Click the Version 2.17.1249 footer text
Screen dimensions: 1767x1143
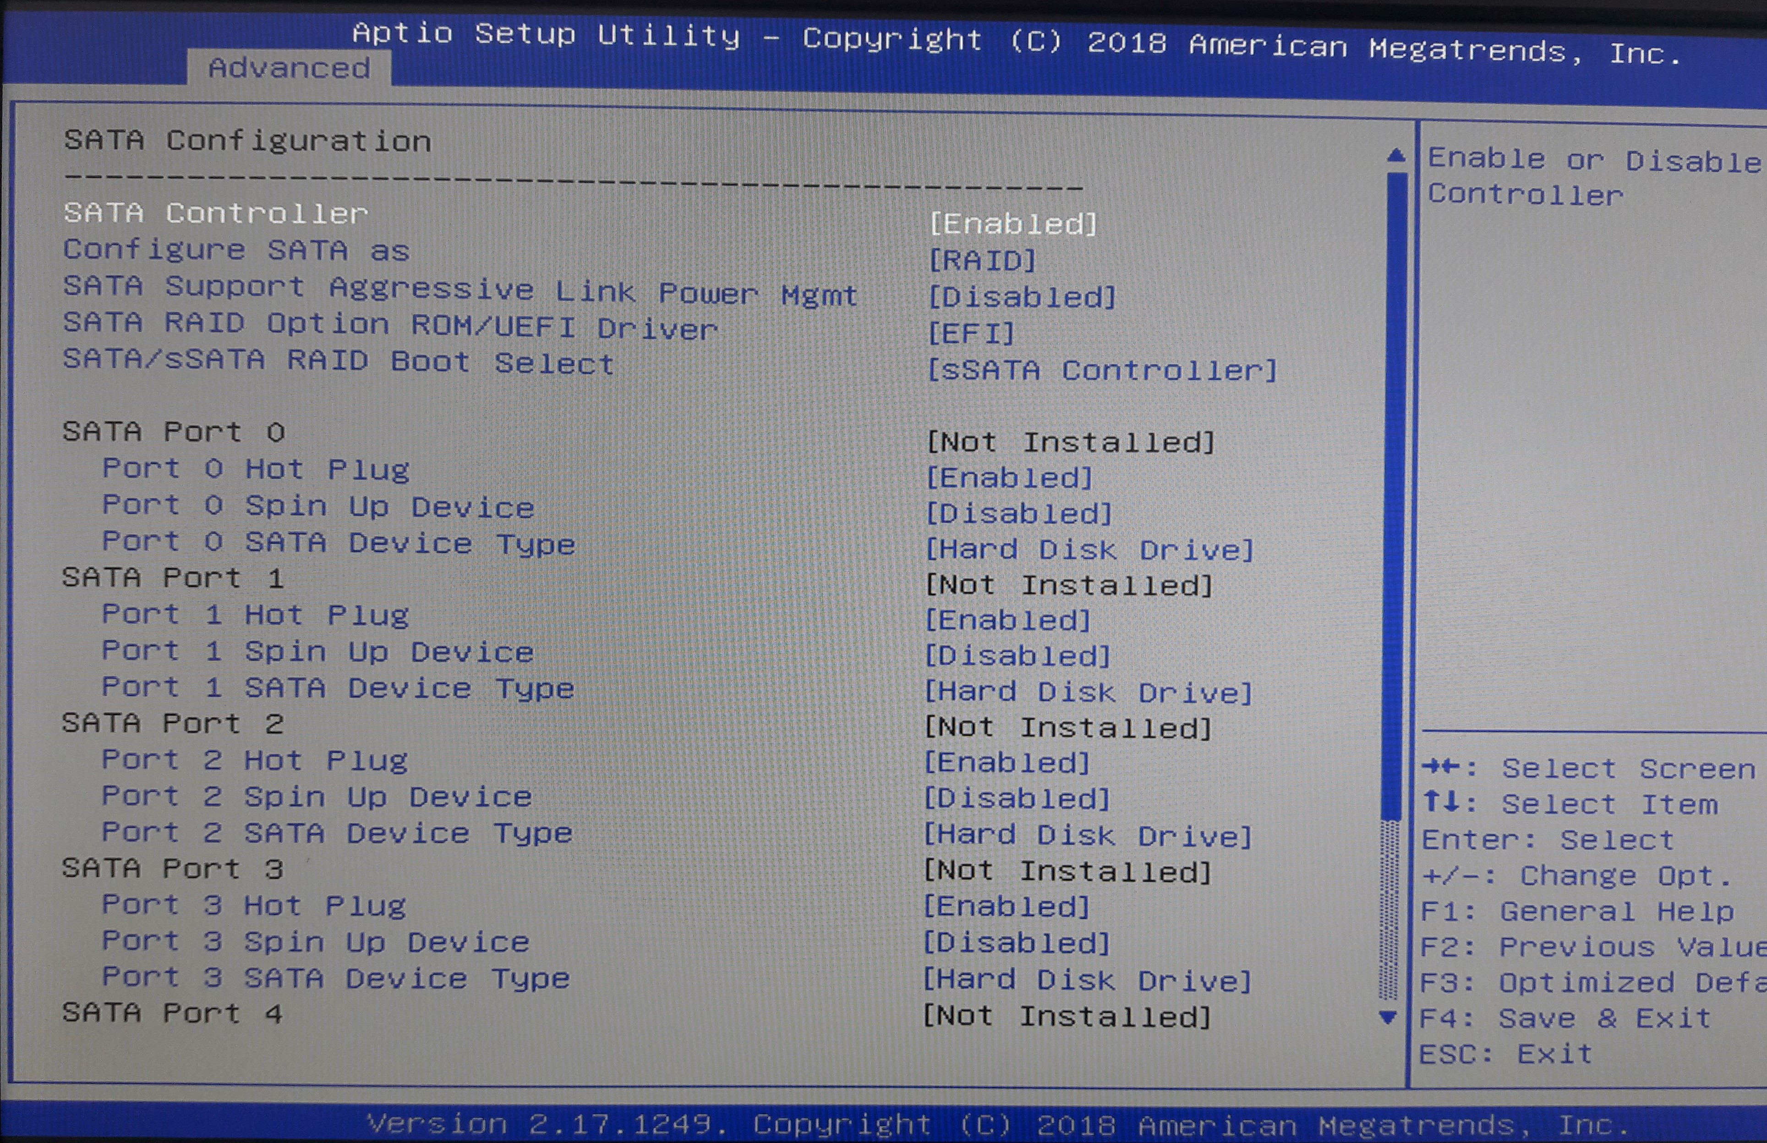pos(548,1123)
